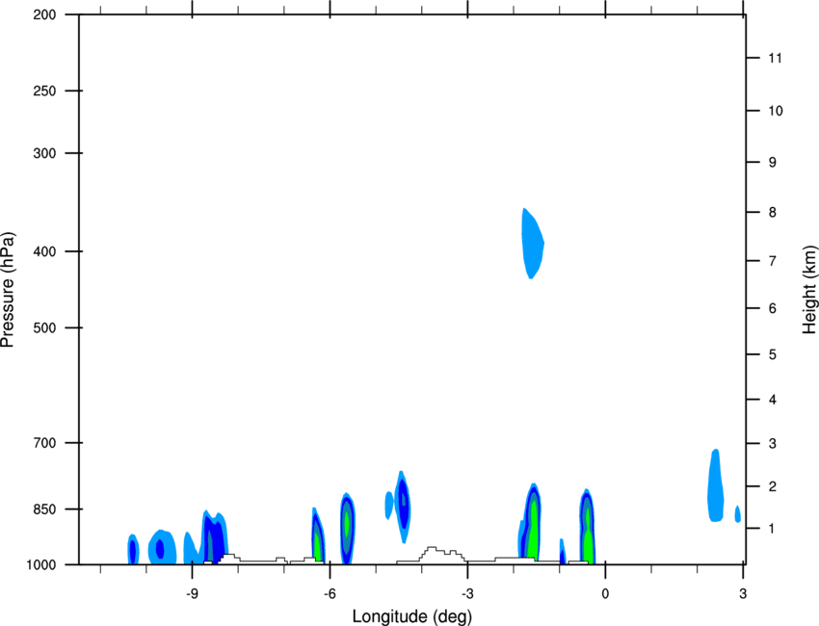Screen dimensions: 819x626
Task: Click the -3 longitude tick label
Action: [467, 594]
